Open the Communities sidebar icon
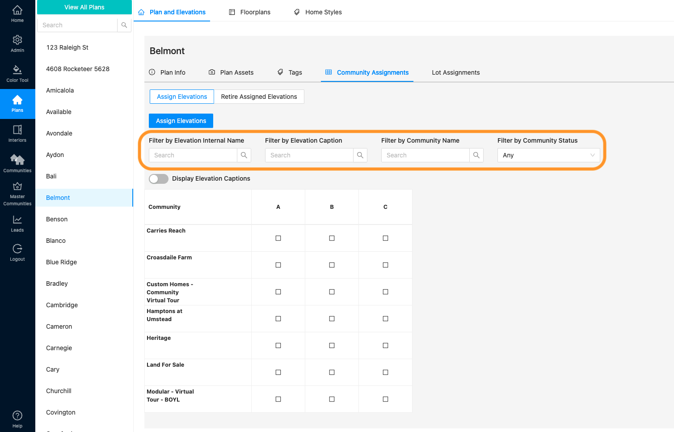 17,163
